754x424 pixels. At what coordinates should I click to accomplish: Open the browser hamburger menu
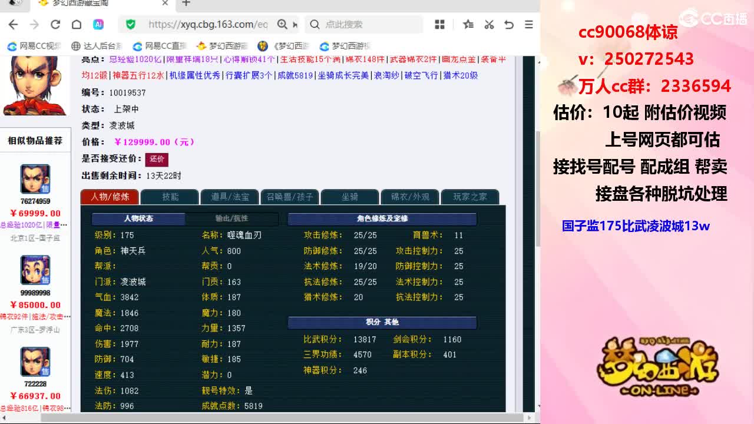pos(528,24)
